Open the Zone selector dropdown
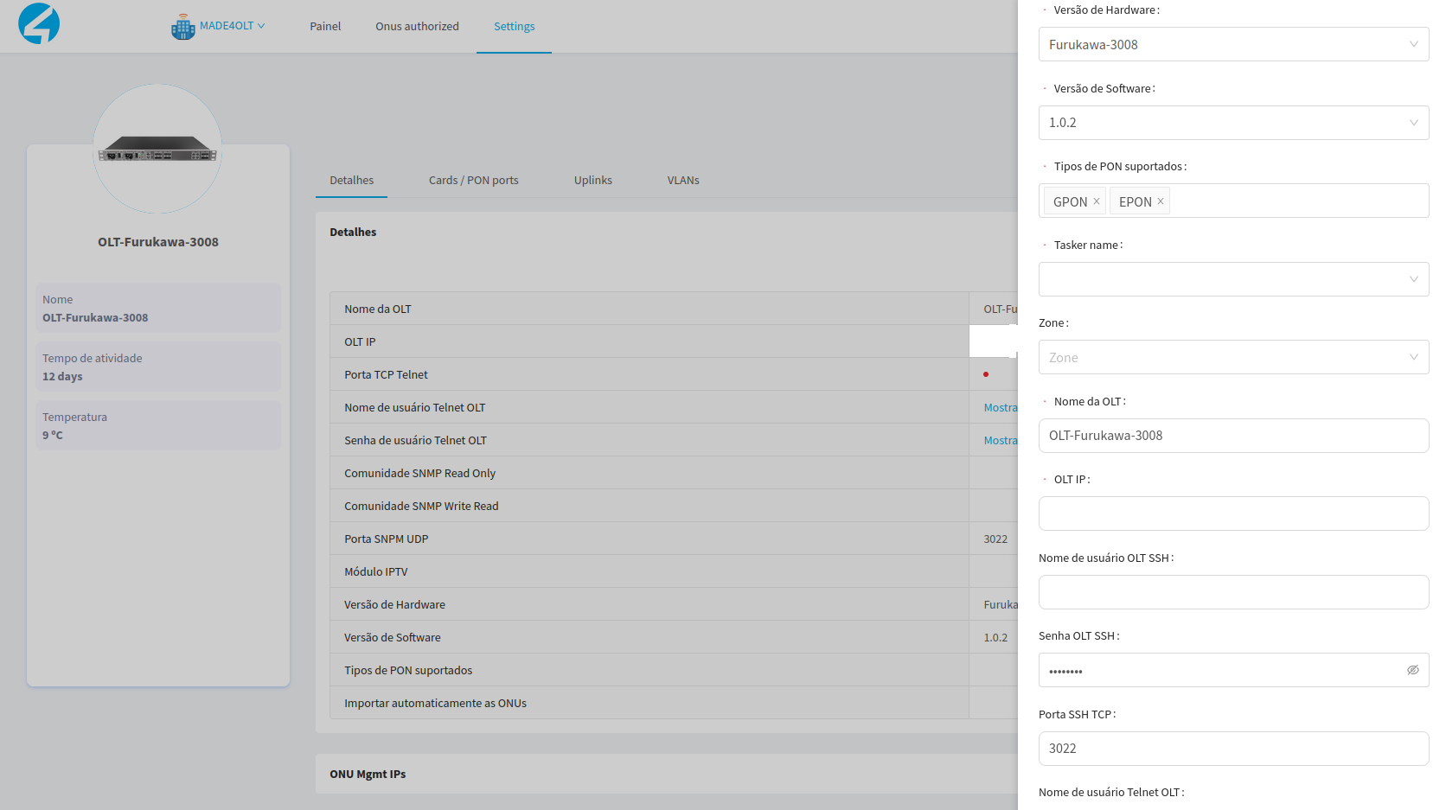Screen dimensions: 1446x810 [1232, 357]
